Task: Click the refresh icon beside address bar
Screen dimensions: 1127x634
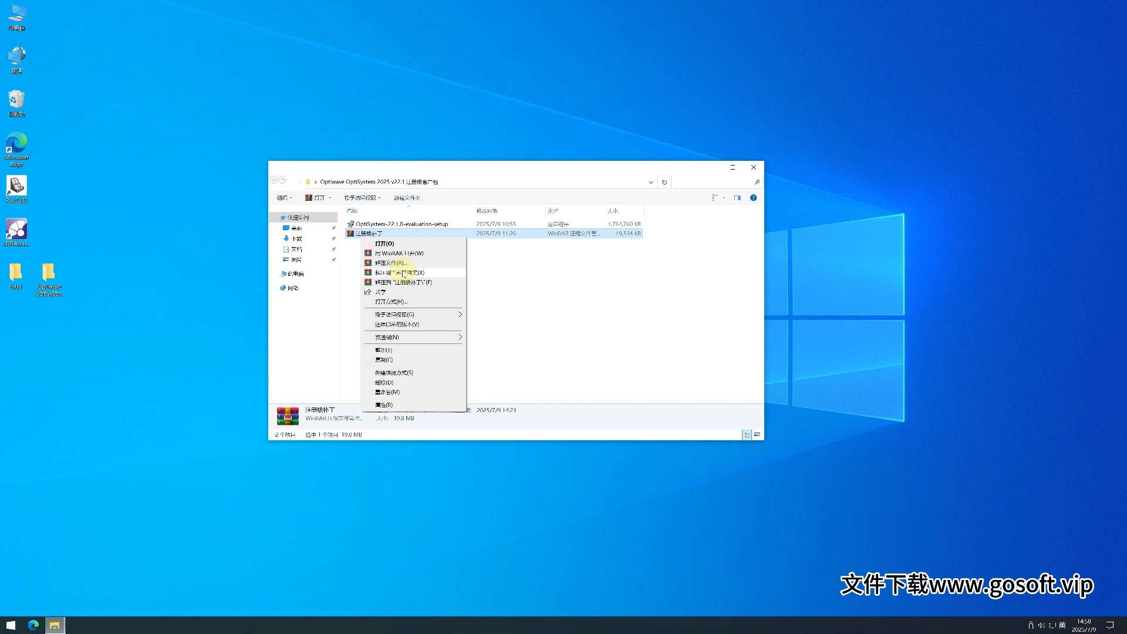Action: click(664, 182)
